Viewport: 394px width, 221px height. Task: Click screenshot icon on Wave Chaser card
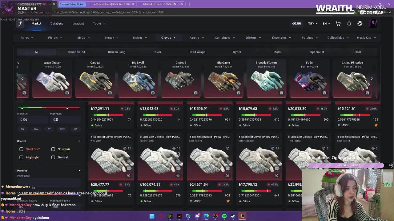tap(67, 93)
